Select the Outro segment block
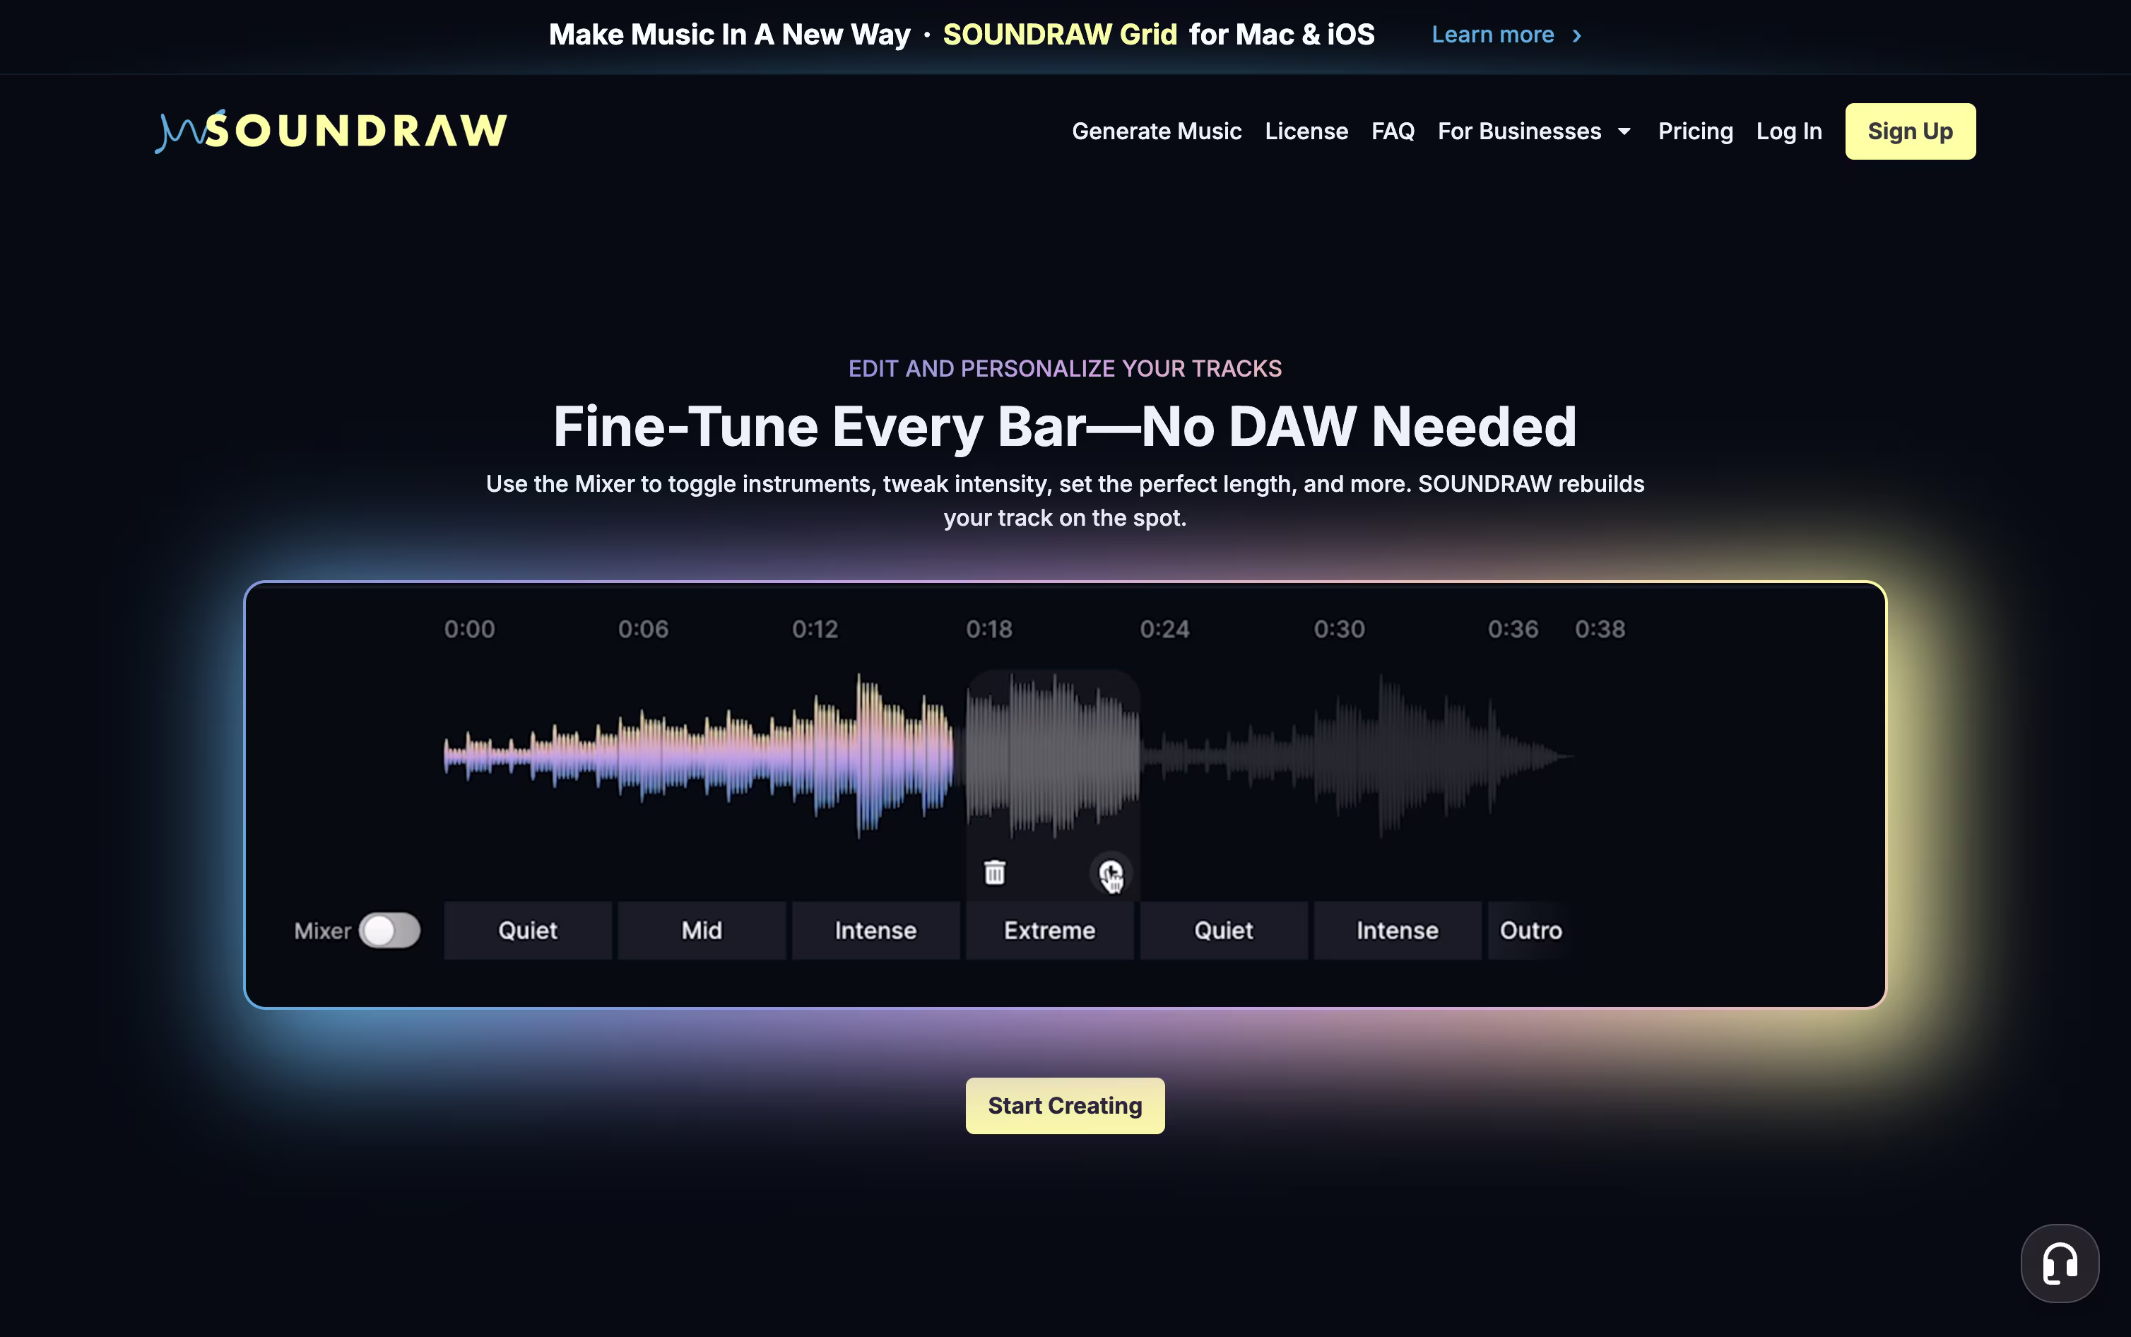 (1530, 930)
